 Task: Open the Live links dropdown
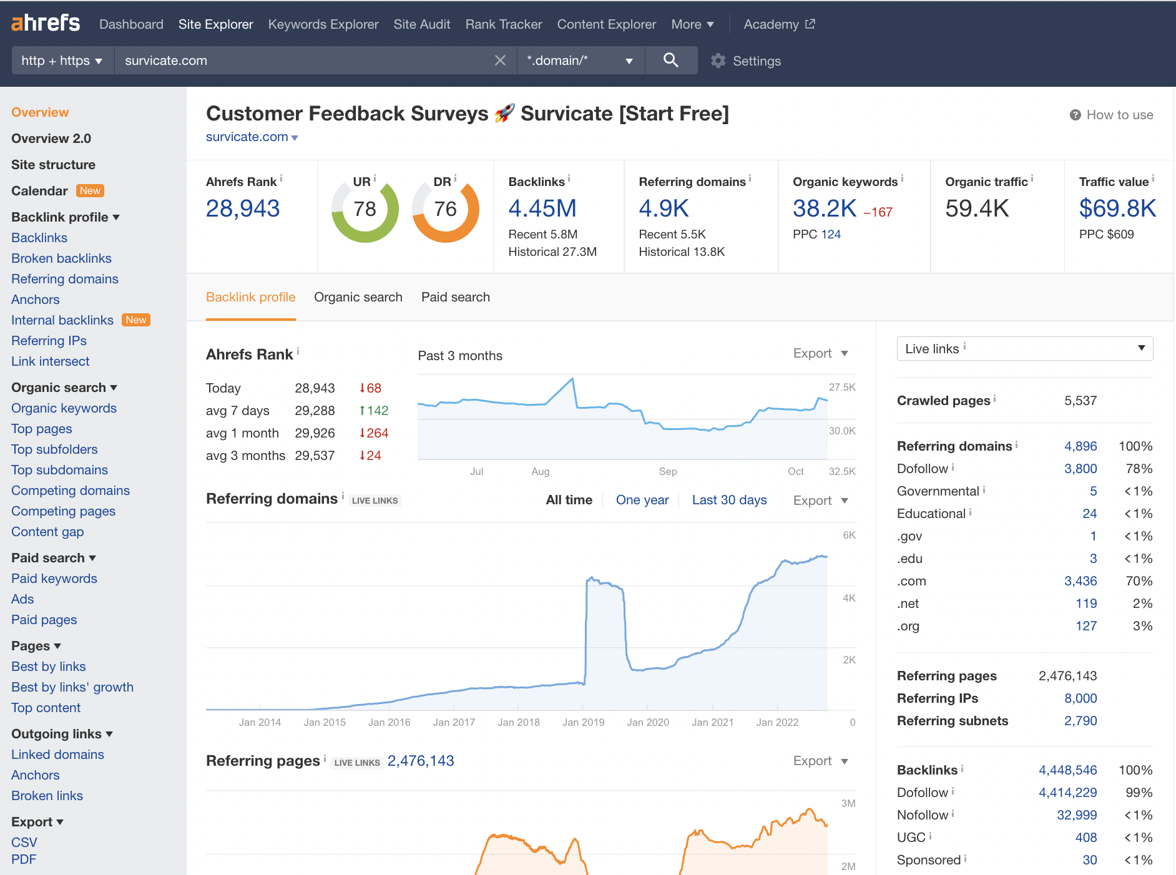[1024, 348]
